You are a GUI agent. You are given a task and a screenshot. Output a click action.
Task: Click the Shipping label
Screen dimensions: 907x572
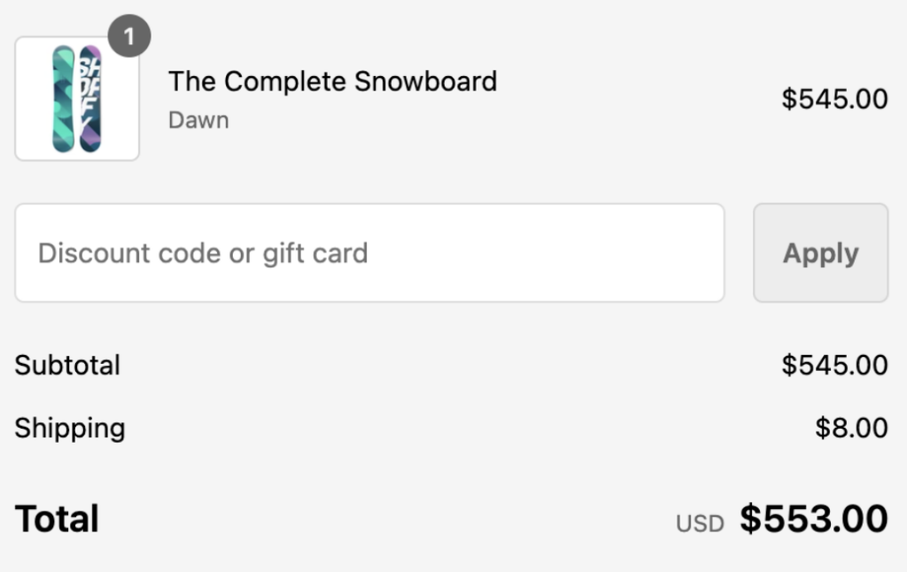click(x=69, y=428)
